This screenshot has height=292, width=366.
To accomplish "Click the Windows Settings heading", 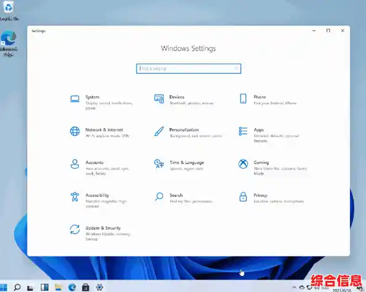I will tap(189, 49).
